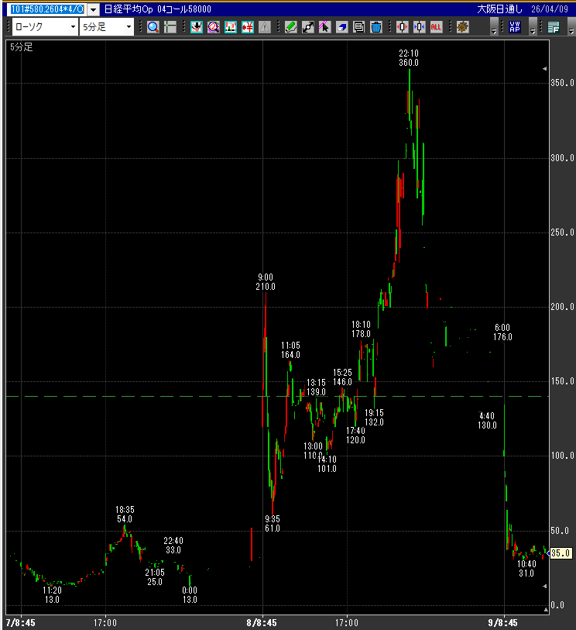Click the chart download arrow icon
The image size is (576, 630).
pos(197,27)
